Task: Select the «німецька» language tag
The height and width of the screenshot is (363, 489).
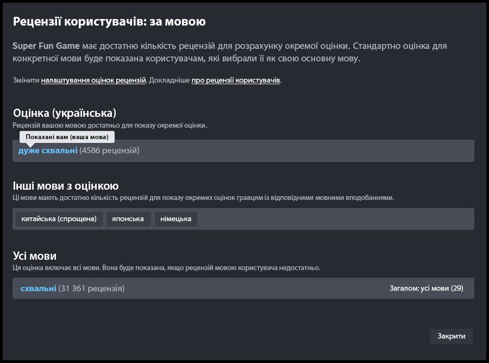Action: 175,219
